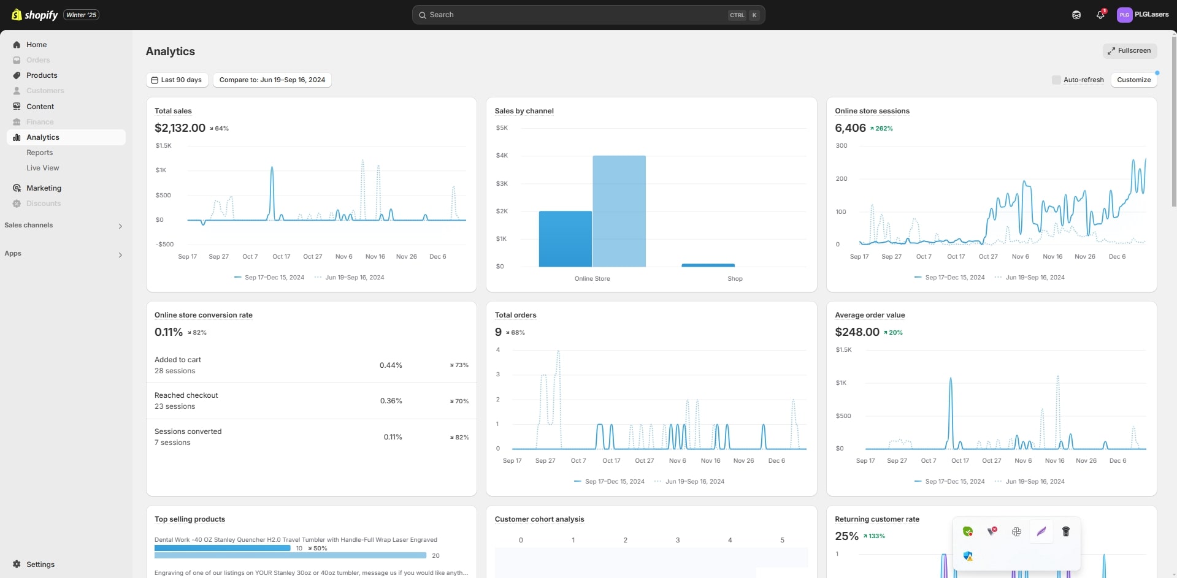Click the Products tag icon in the sidebar

coord(17,75)
